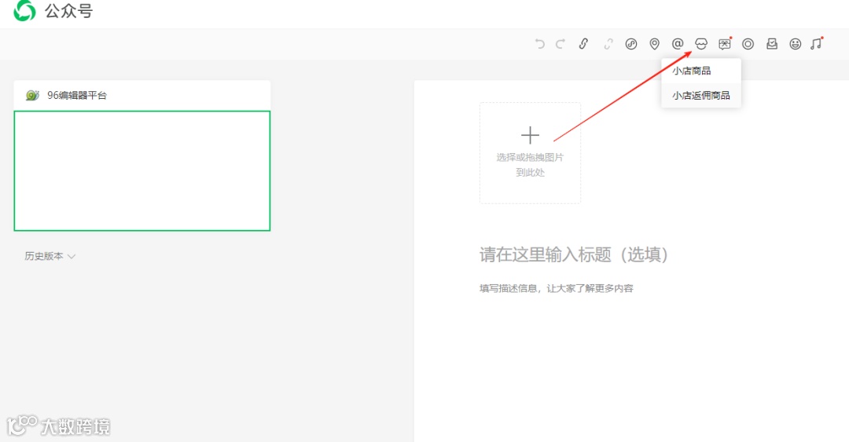Viewport: 849px width, 442px height.
Task: Click the title field 请在这里输入标题
Action: (x=573, y=254)
